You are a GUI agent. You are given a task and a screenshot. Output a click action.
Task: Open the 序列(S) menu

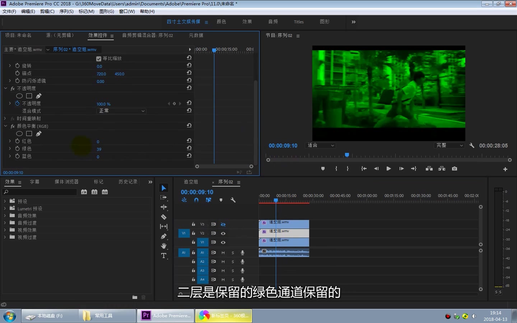coord(66,11)
